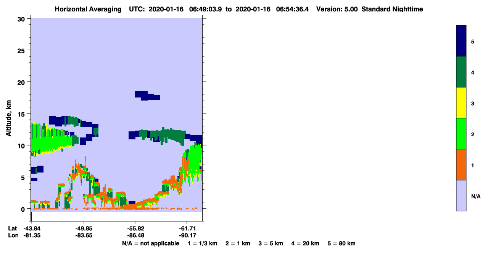Image resolution: width=496 pixels, height=254 pixels.
Task: Click the 'N/A' label beside color bar
Action: [476, 196]
